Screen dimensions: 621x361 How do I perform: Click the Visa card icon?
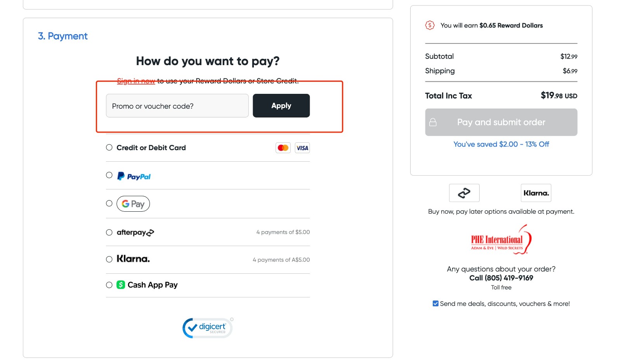coord(302,147)
